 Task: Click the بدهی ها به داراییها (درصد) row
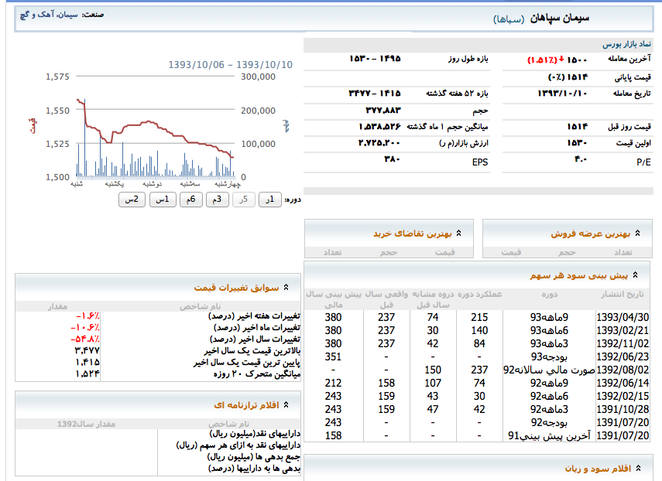(x=158, y=469)
